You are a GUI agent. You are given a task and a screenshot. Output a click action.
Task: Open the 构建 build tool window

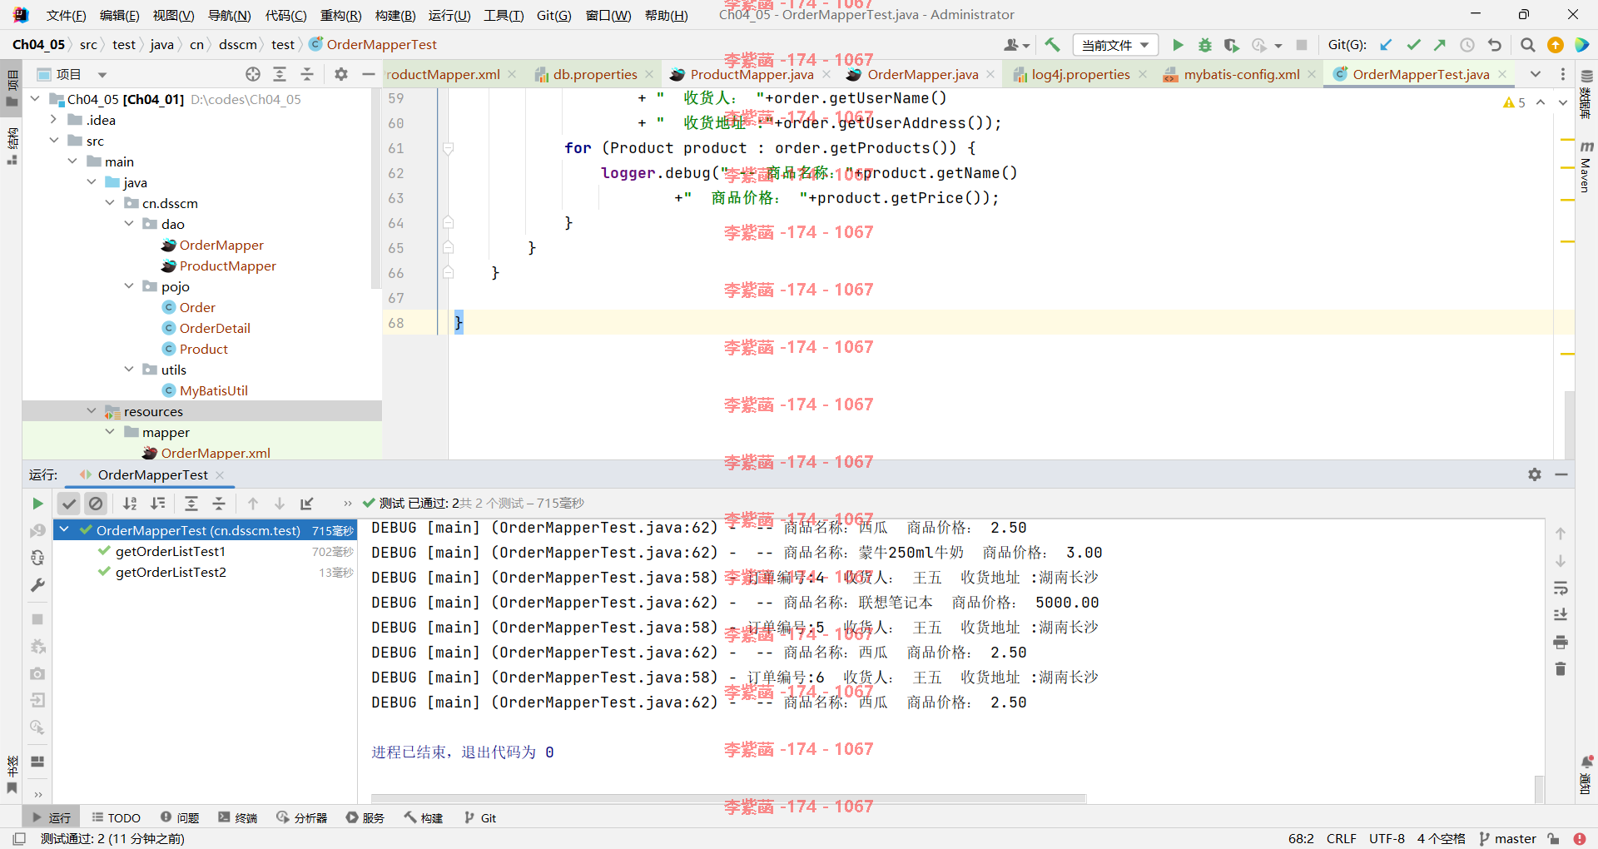click(x=424, y=818)
